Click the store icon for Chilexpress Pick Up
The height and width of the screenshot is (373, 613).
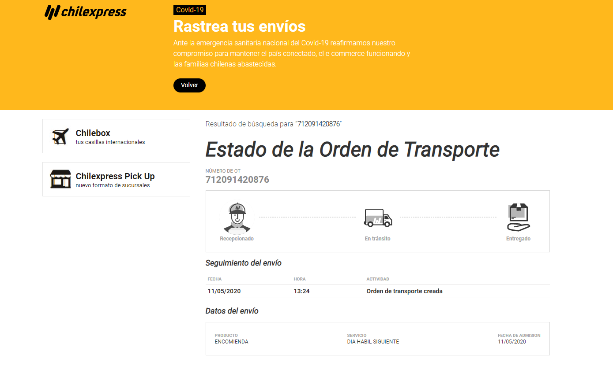[x=60, y=179]
